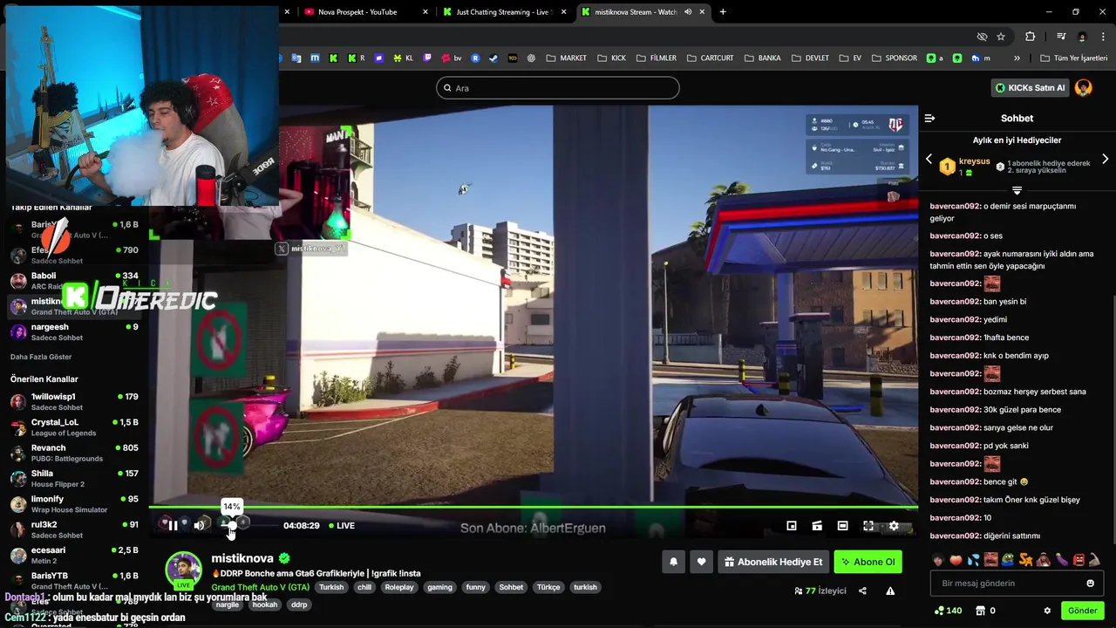Jump to LIVE indicator in player

[x=341, y=526]
